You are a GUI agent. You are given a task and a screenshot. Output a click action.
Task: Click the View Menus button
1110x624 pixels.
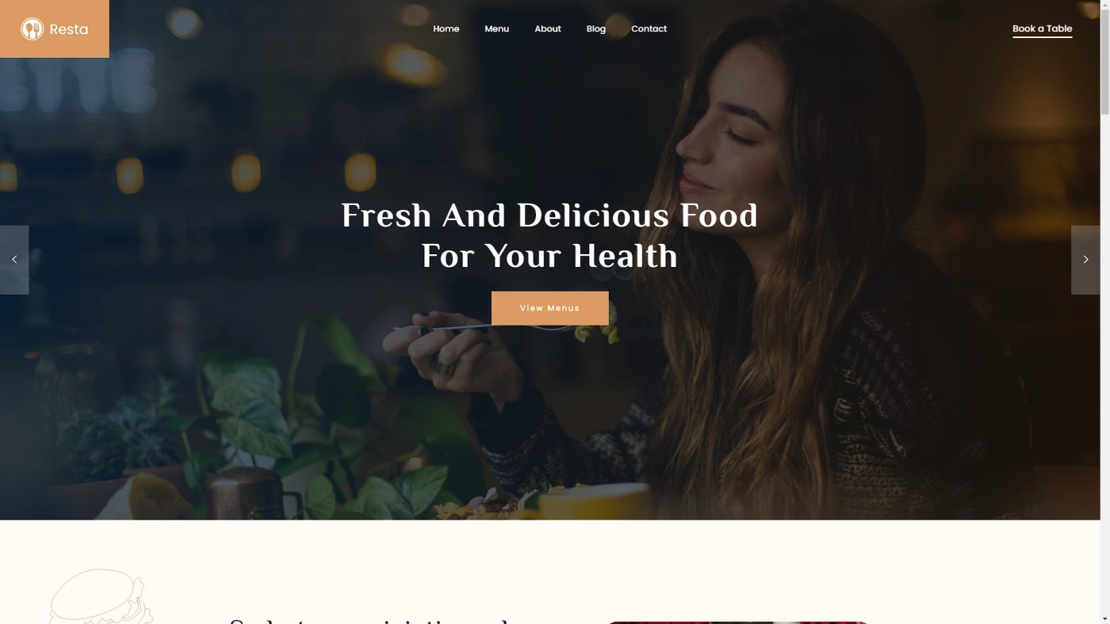coord(550,308)
